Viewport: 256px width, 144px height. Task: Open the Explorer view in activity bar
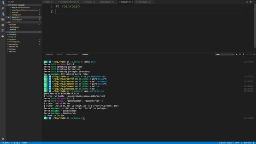coord(3,3)
